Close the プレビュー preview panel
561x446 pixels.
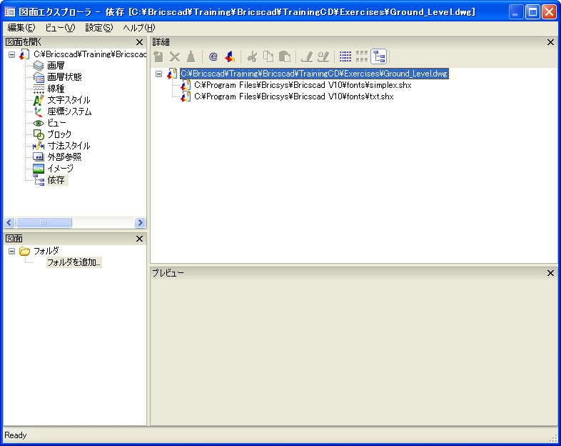pos(550,273)
